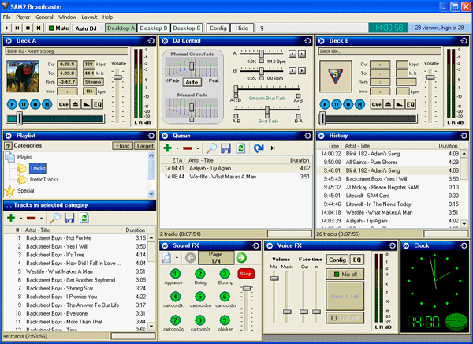
Task: Open the EQ button in Voice FX
Action: point(357,260)
